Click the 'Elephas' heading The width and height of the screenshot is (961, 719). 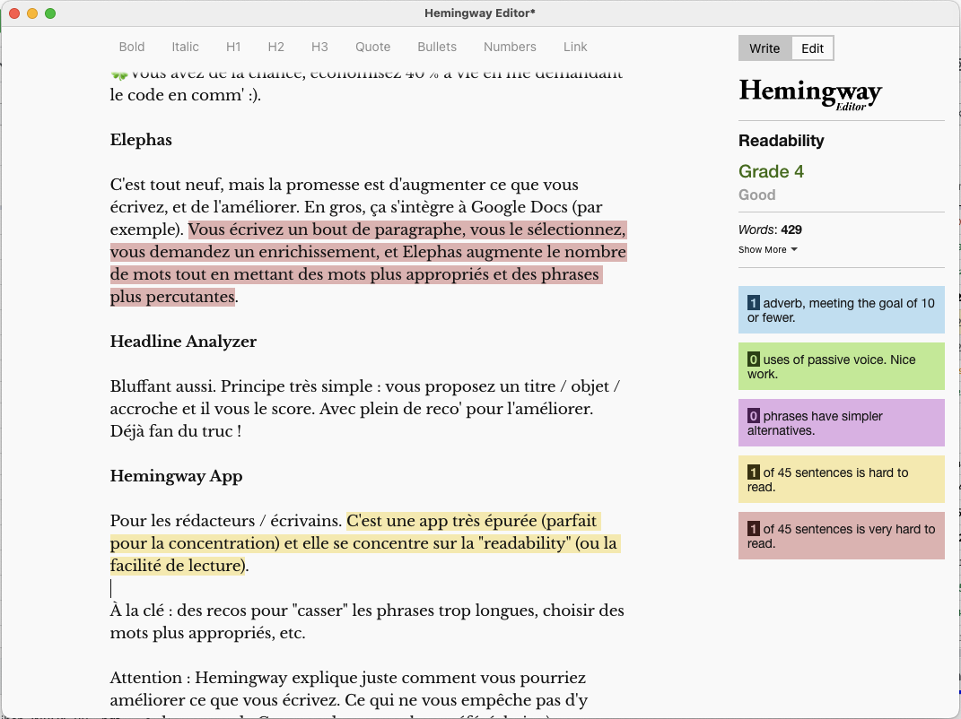[x=141, y=140]
